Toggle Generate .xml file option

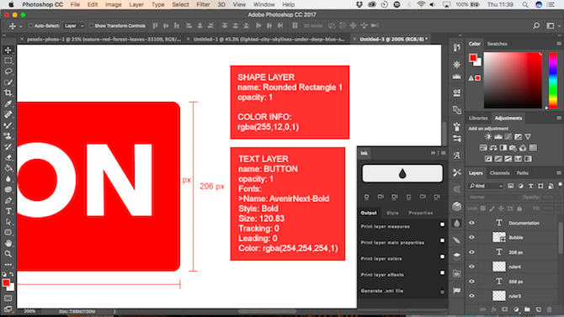coord(443,292)
